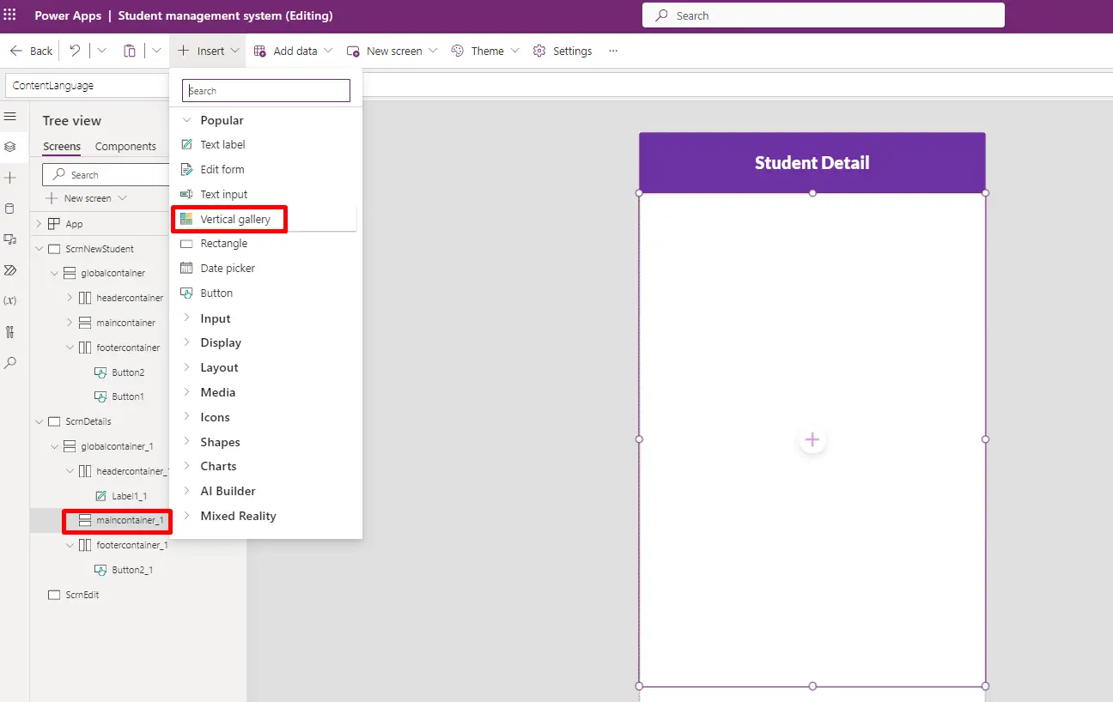
Task: Click the Paste clipboard icon
Action: (130, 51)
